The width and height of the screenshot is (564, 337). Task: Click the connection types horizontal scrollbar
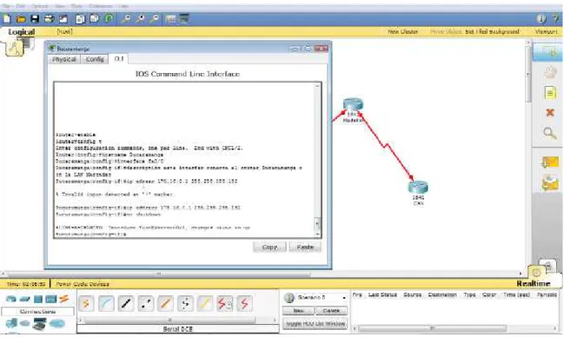pos(177,320)
